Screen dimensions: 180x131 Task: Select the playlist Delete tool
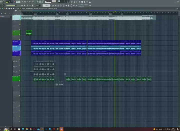point(8,8)
